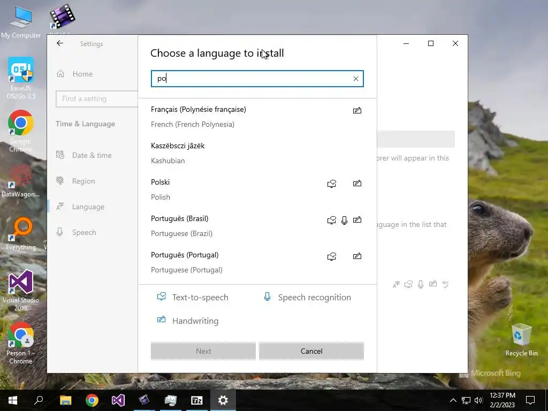Click text-to-speech icon for Português (Brasil)

click(331, 220)
